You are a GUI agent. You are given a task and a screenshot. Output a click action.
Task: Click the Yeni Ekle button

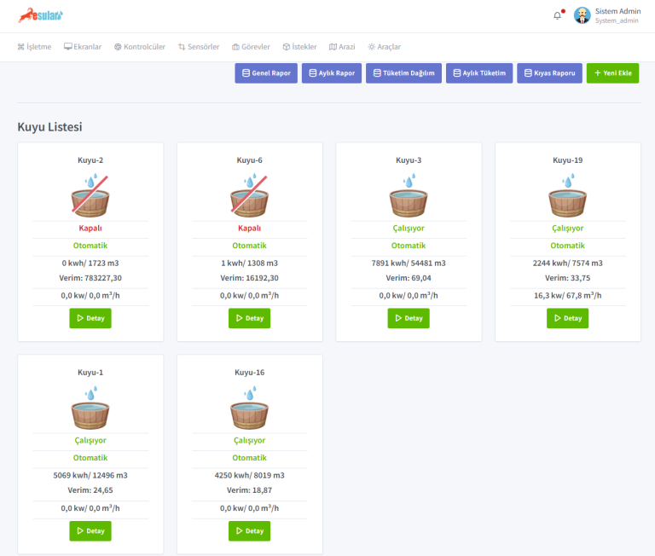(612, 73)
